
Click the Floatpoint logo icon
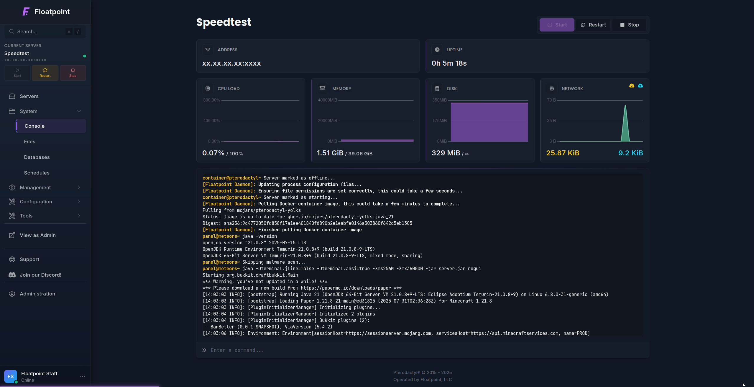[x=25, y=11]
